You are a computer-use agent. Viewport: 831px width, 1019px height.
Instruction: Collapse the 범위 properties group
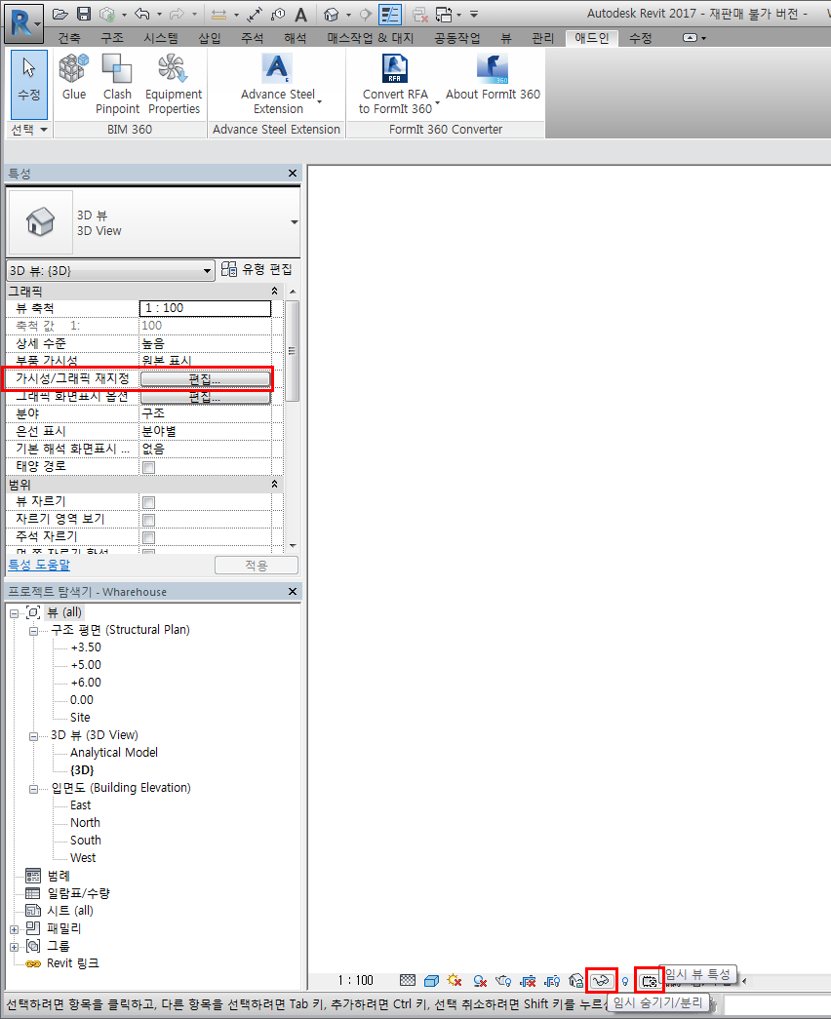coord(274,485)
